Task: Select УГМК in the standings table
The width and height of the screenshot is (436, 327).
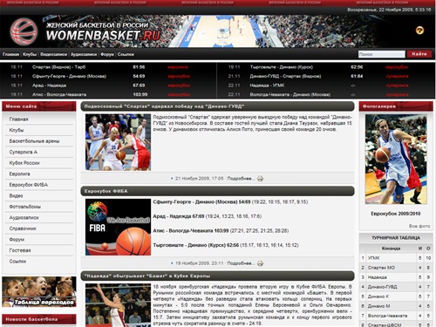Action: 374,258
